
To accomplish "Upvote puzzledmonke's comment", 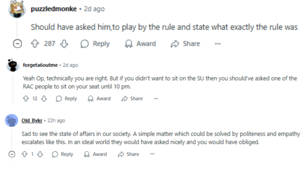I will [35, 43].
